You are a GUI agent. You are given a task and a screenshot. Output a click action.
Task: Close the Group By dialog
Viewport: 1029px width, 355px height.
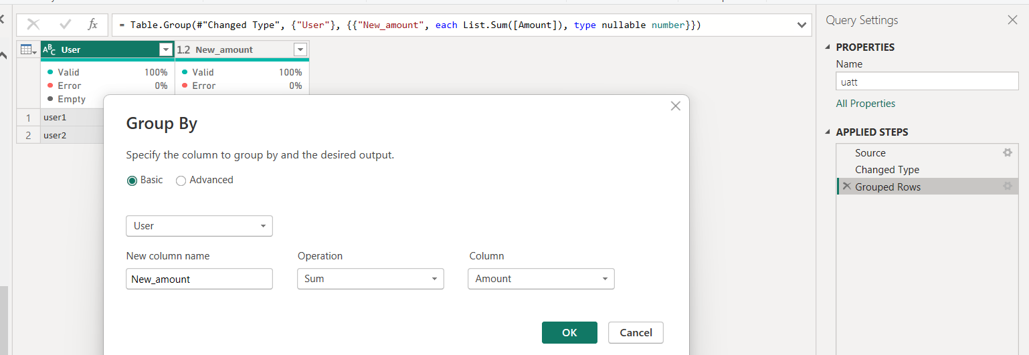(x=675, y=106)
